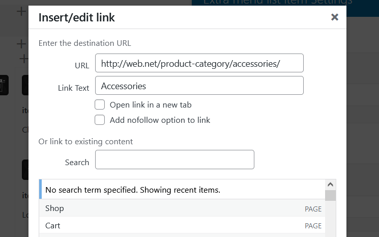
Task: Check Add nofollow option to link
Action: 100,120
